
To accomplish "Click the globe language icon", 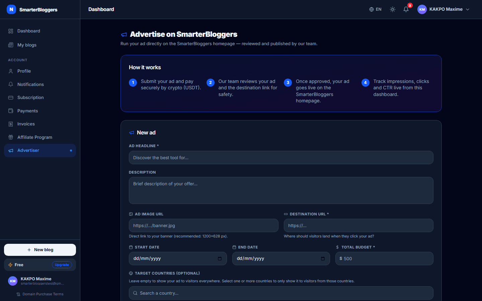I will (x=372, y=9).
